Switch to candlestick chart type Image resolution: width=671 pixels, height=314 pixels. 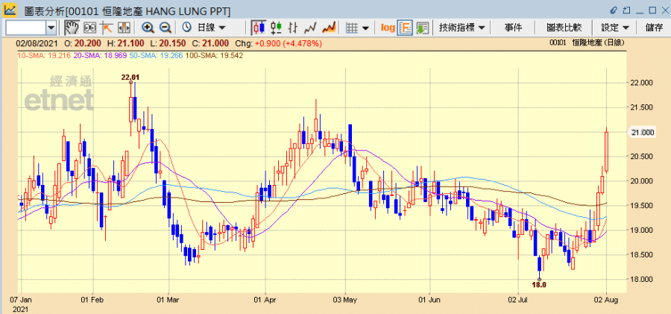click(259, 28)
